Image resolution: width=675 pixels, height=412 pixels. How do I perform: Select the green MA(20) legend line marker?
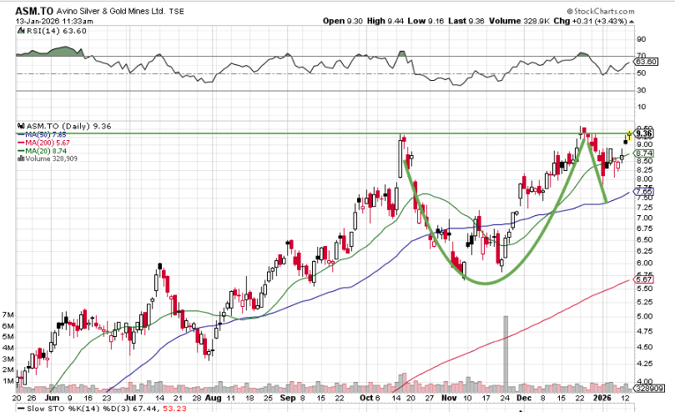click(21, 151)
